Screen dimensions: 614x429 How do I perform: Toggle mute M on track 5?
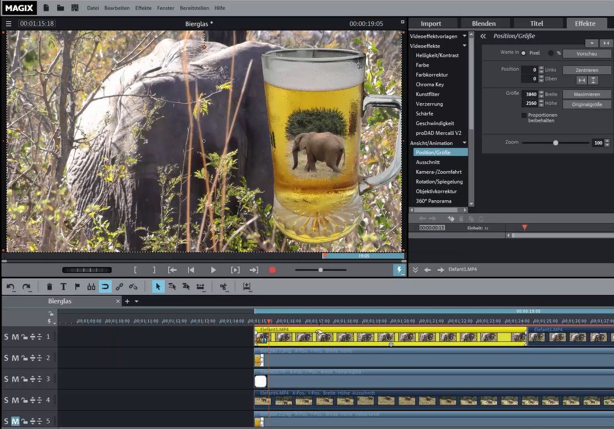tap(15, 421)
